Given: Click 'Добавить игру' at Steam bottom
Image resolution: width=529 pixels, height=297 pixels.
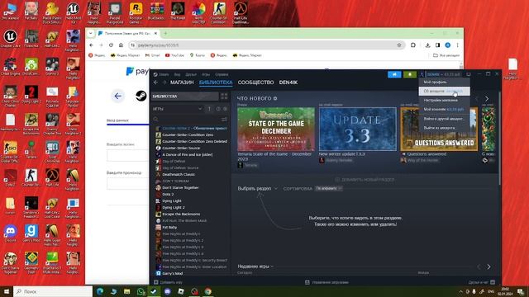Looking at the screenshot, I should tap(169, 282).
